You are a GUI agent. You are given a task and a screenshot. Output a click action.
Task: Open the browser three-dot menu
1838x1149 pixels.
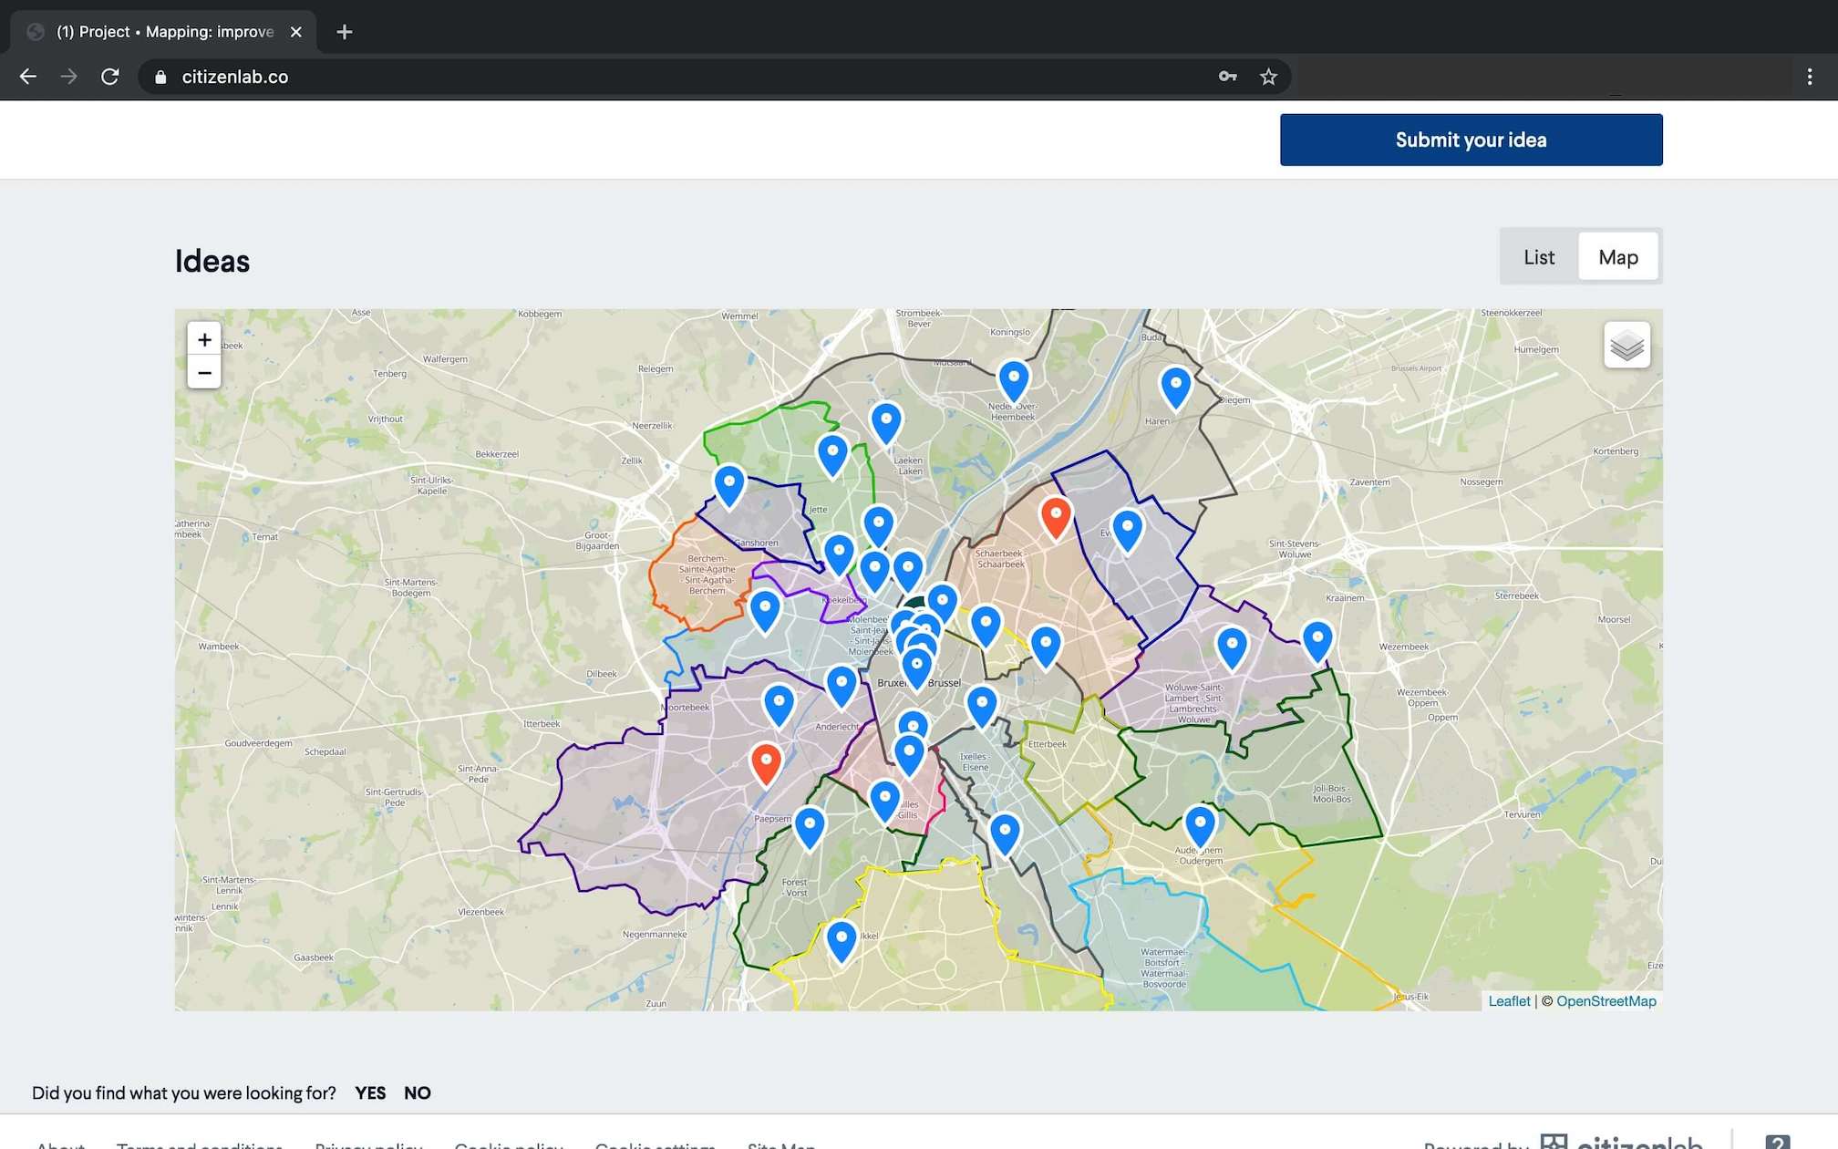click(x=1810, y=77)
